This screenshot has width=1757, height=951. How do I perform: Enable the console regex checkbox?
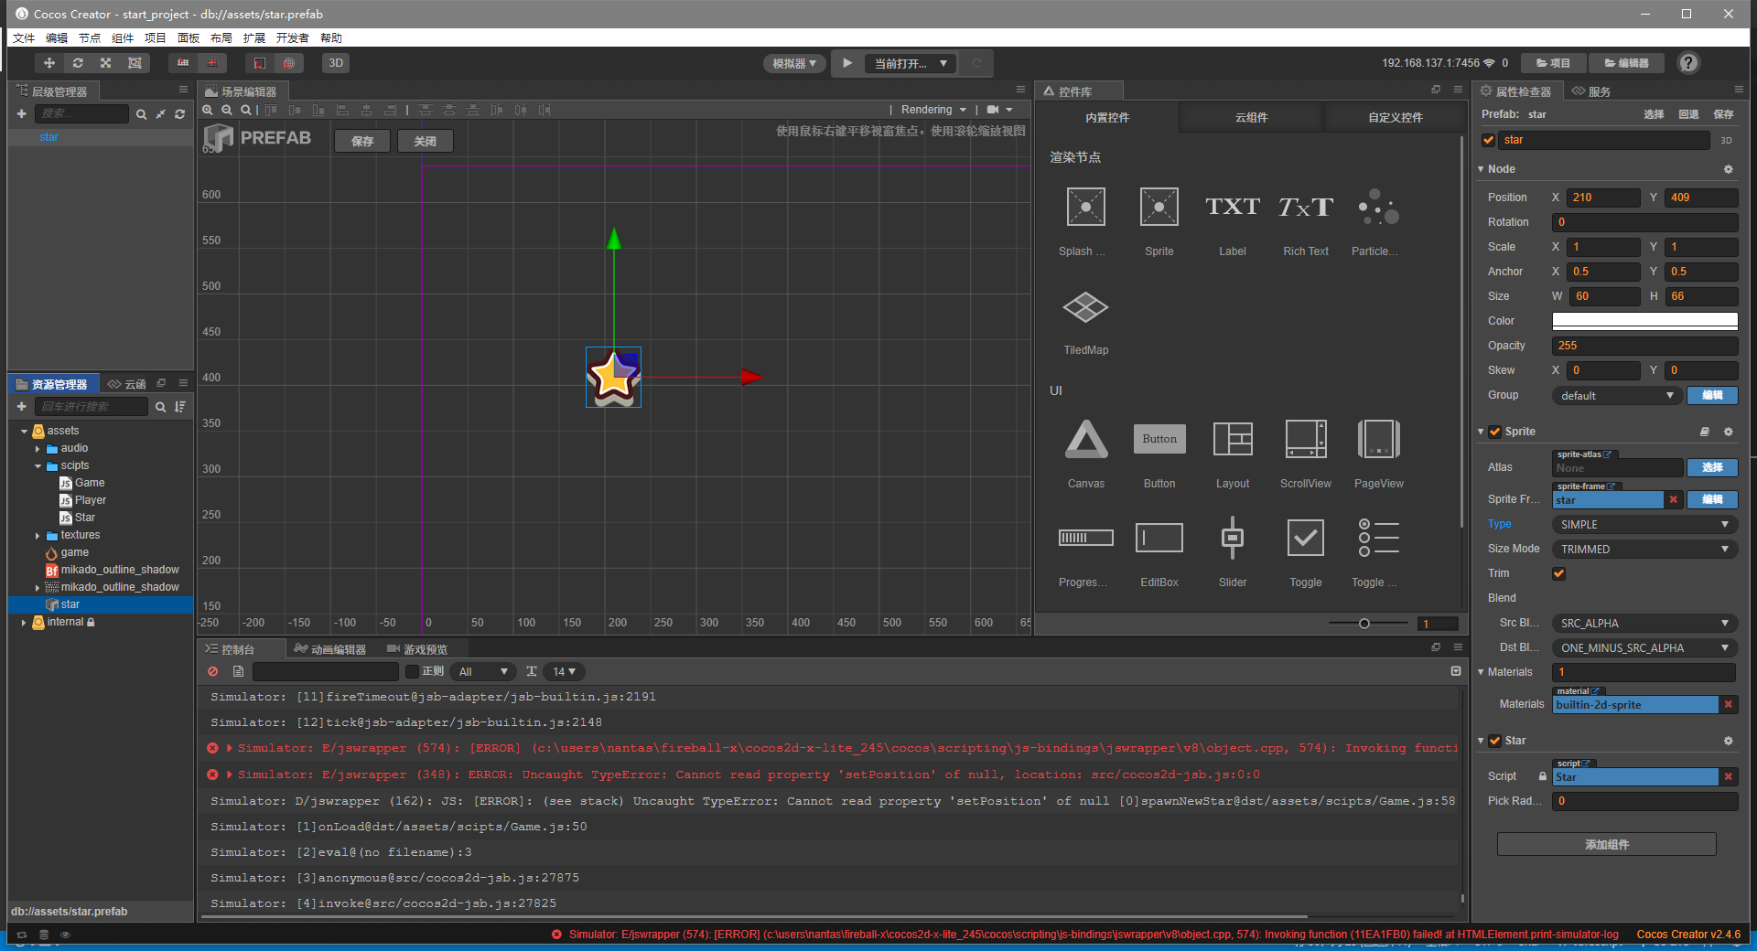[412, 671]
